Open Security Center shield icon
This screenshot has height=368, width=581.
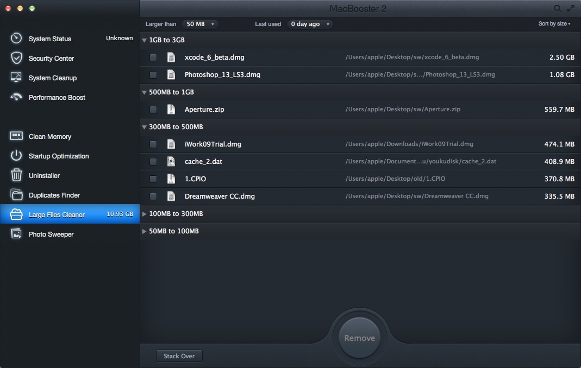pos(16,58)
